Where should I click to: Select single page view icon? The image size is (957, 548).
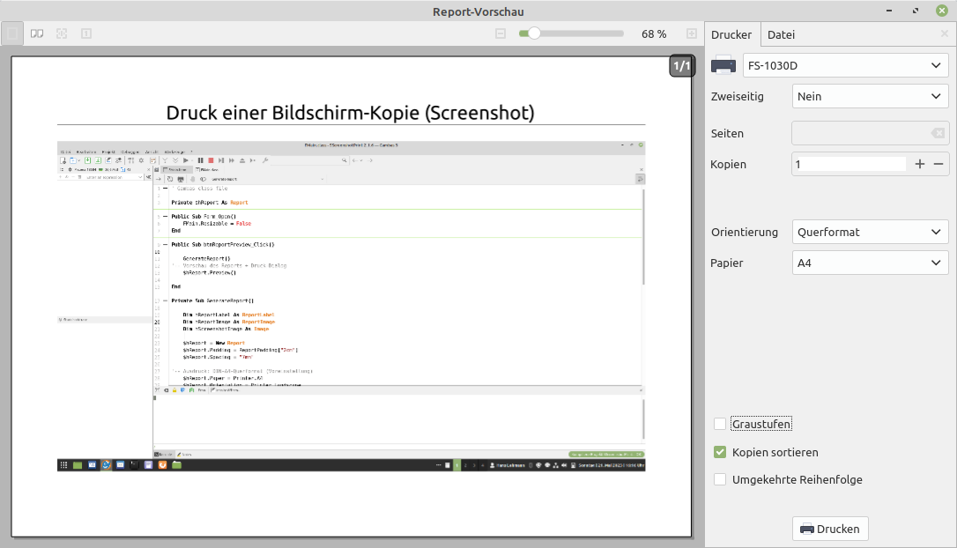tap(12, 33)
